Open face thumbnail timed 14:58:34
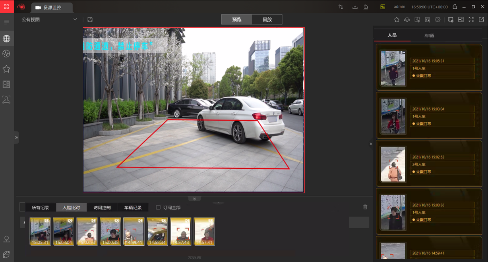The image size is (488, 262). 157,231
